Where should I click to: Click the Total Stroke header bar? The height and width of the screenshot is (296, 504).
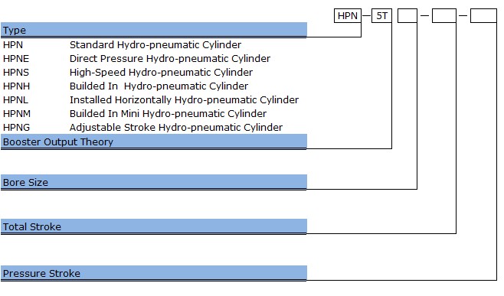[154, 226]
